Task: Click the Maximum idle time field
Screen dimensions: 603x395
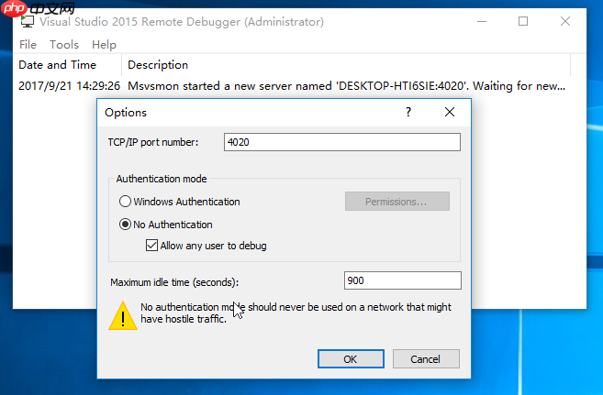Action: [x=402, y=280]
